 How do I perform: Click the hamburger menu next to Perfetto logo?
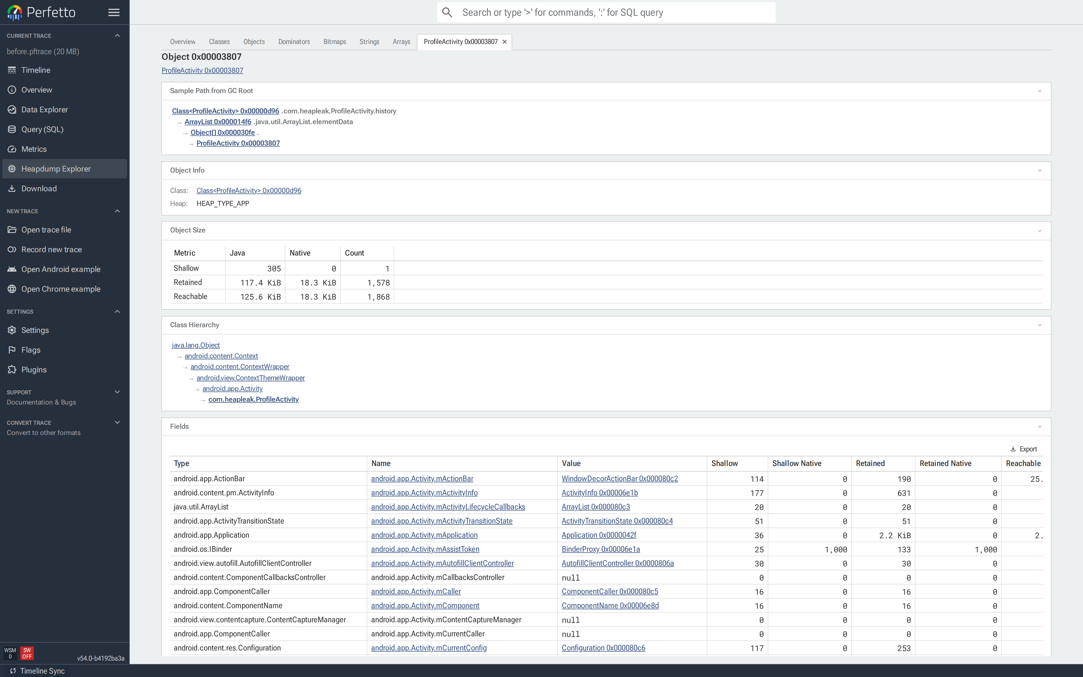[x=114, y=12]
